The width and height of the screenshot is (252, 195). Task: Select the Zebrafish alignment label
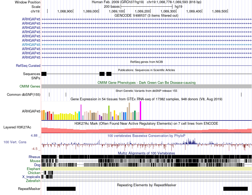(33, 181)
